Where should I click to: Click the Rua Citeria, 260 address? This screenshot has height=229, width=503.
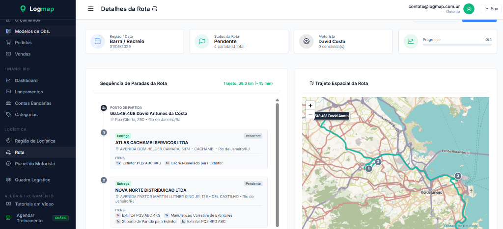147,120
